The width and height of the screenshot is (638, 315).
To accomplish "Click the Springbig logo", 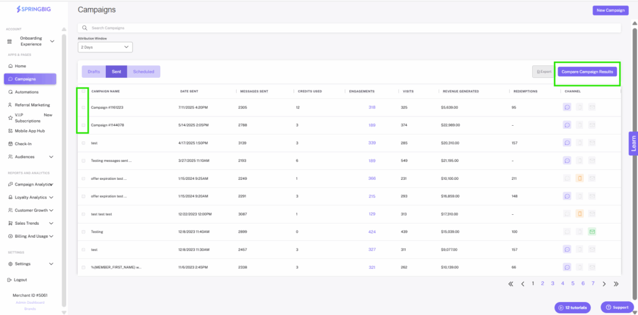I will (34, 9).
